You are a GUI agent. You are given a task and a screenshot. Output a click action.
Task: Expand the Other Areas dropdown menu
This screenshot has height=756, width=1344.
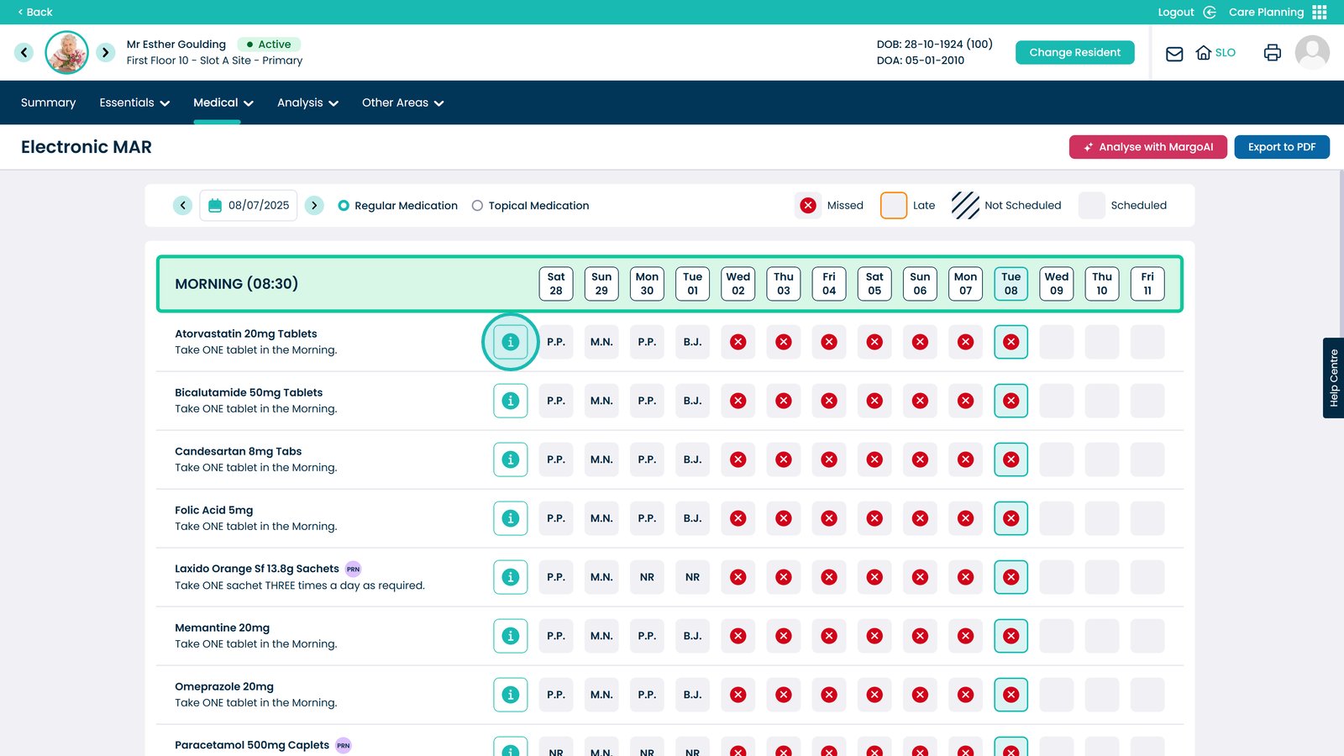(402, 102)
